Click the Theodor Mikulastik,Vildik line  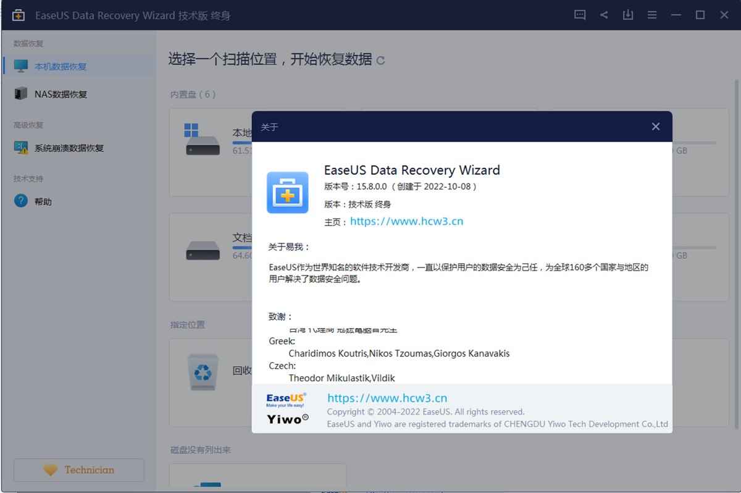[341, 377]
